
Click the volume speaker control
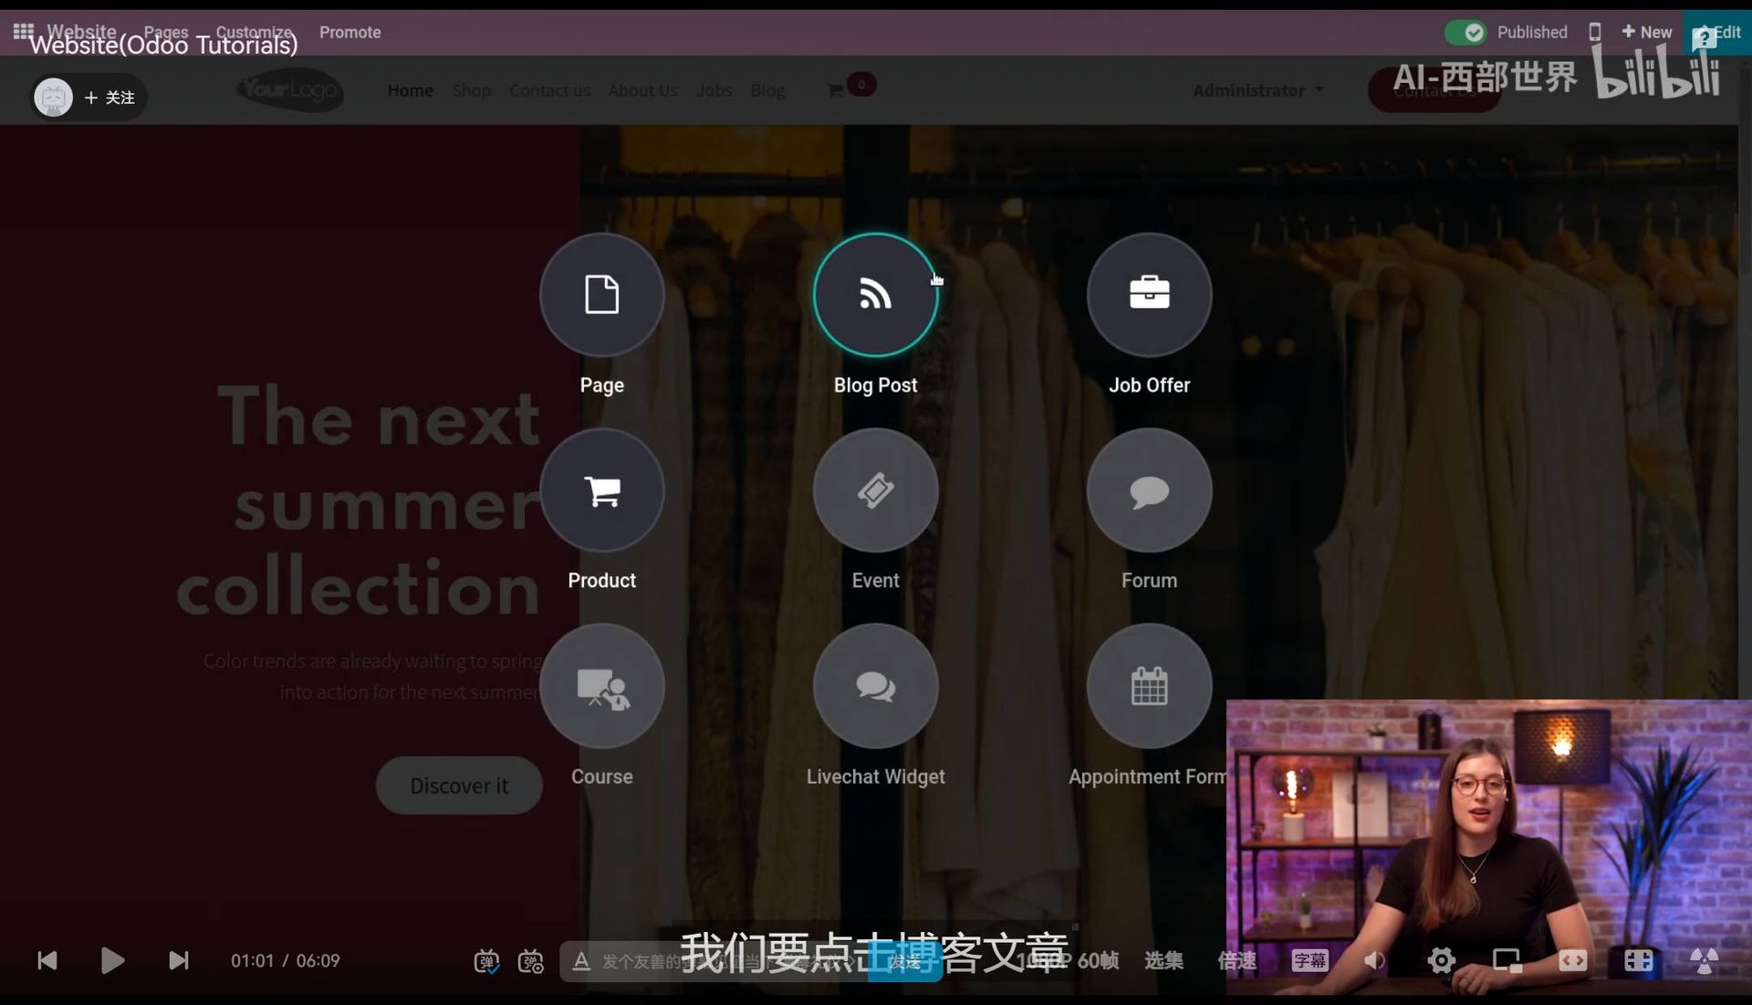click(1374, 960)
